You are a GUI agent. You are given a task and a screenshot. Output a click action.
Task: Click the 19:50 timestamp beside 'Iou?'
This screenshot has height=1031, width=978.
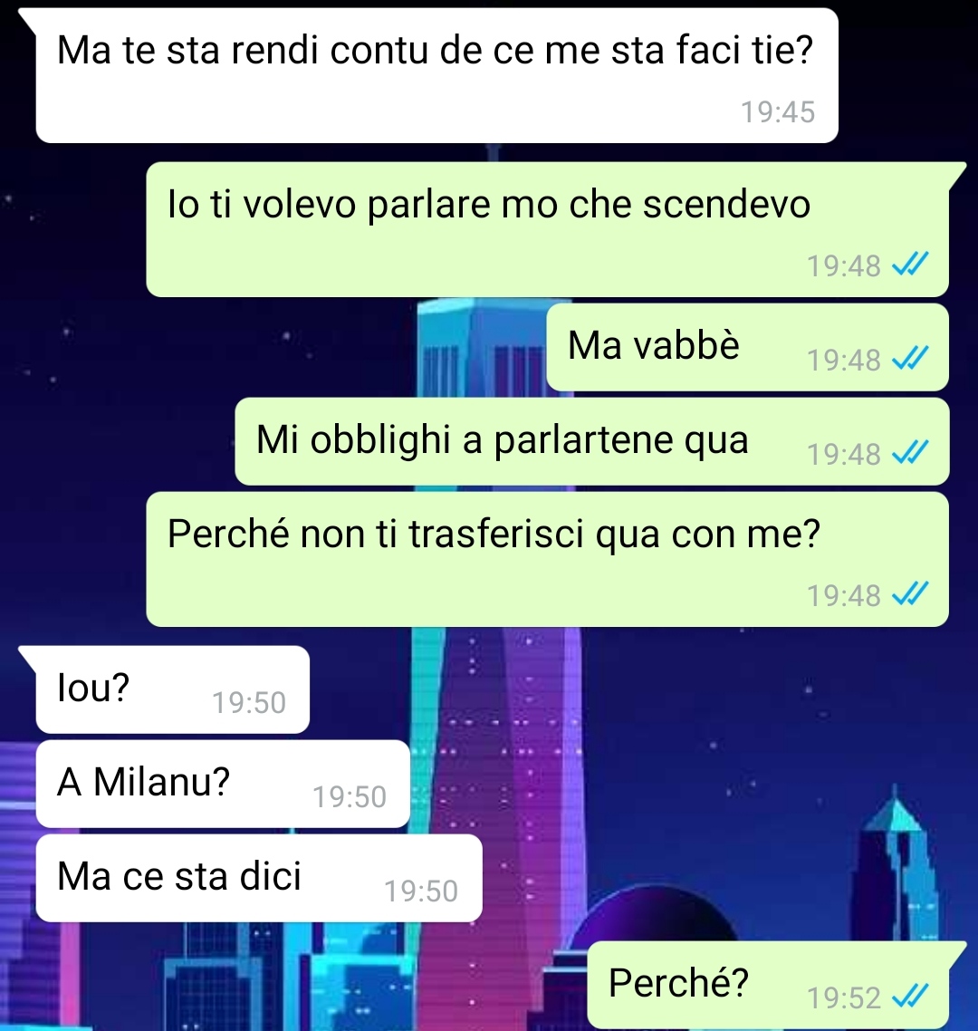click(x=249, y=702)
